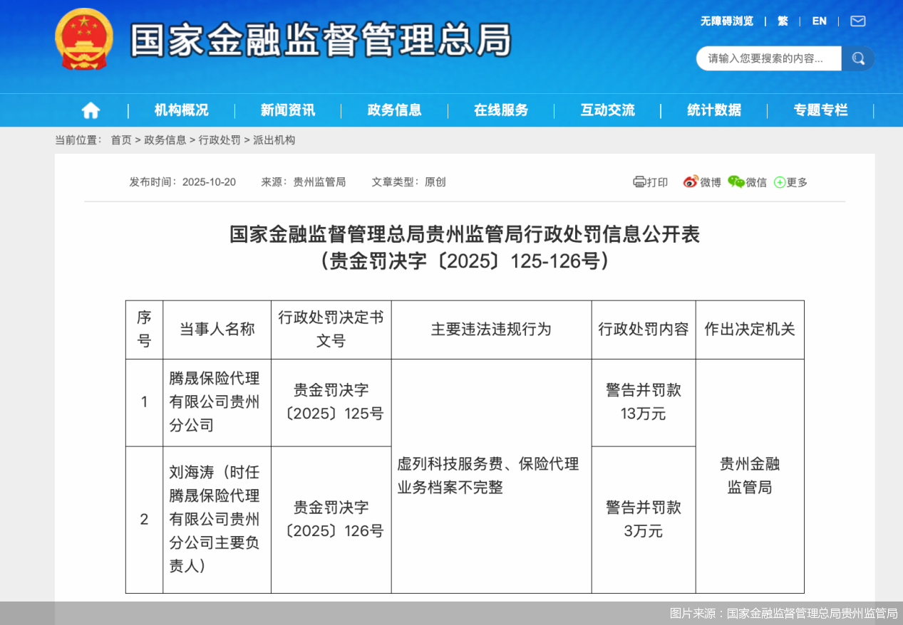Switch language to EN
903x625 pixels.
click(820, 21)
